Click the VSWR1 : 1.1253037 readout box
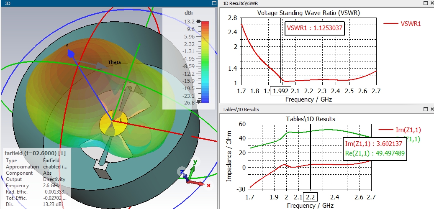This screenshot has width=434, height=209. [315, 28]
